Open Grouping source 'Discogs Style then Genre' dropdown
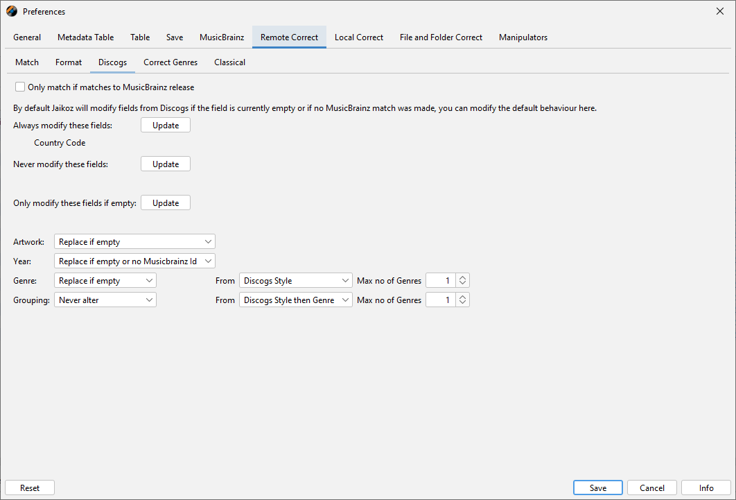Viewport: 736px width, 500px height. [x=296, y=300]
